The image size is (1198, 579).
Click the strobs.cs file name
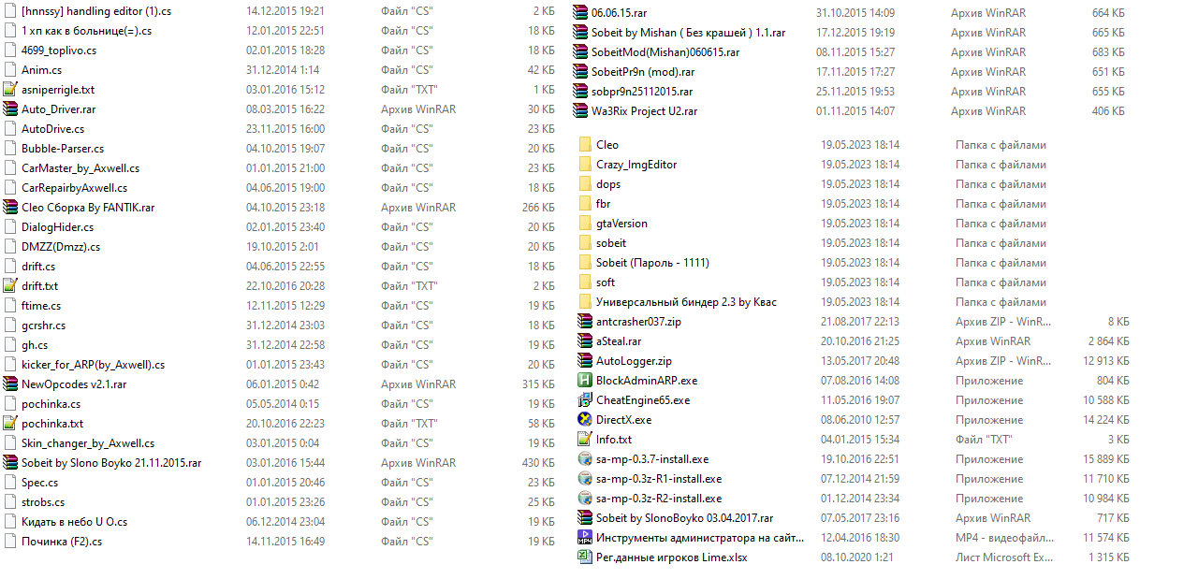43,502
